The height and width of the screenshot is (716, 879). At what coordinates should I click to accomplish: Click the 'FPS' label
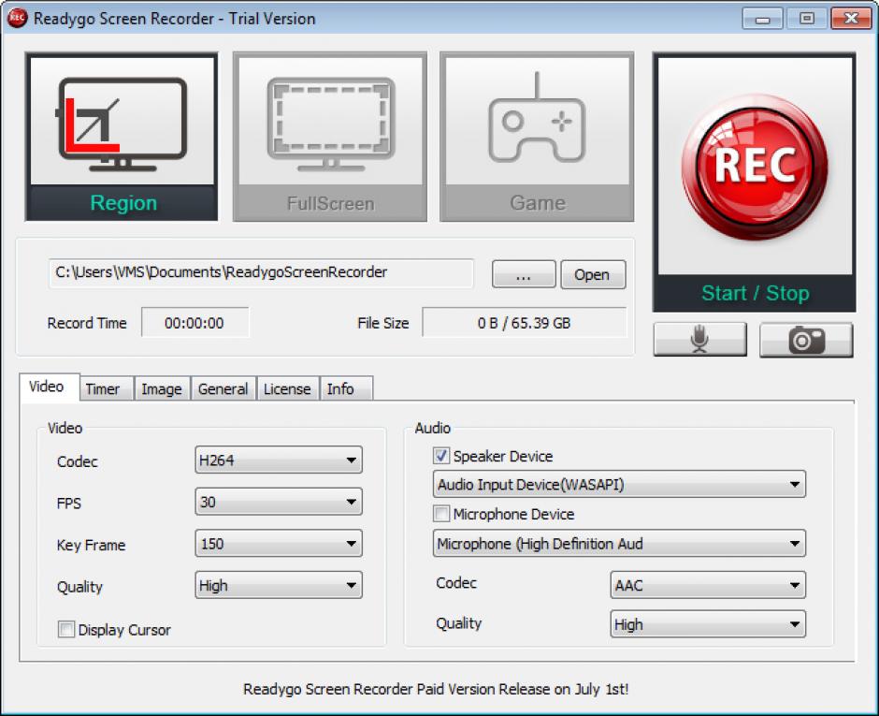[69, 503]
